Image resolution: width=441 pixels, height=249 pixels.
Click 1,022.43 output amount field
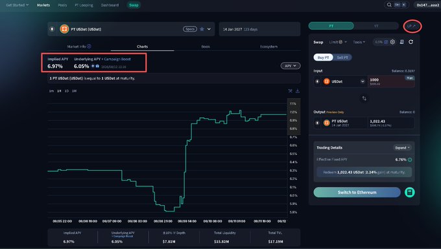click(391, 123)
